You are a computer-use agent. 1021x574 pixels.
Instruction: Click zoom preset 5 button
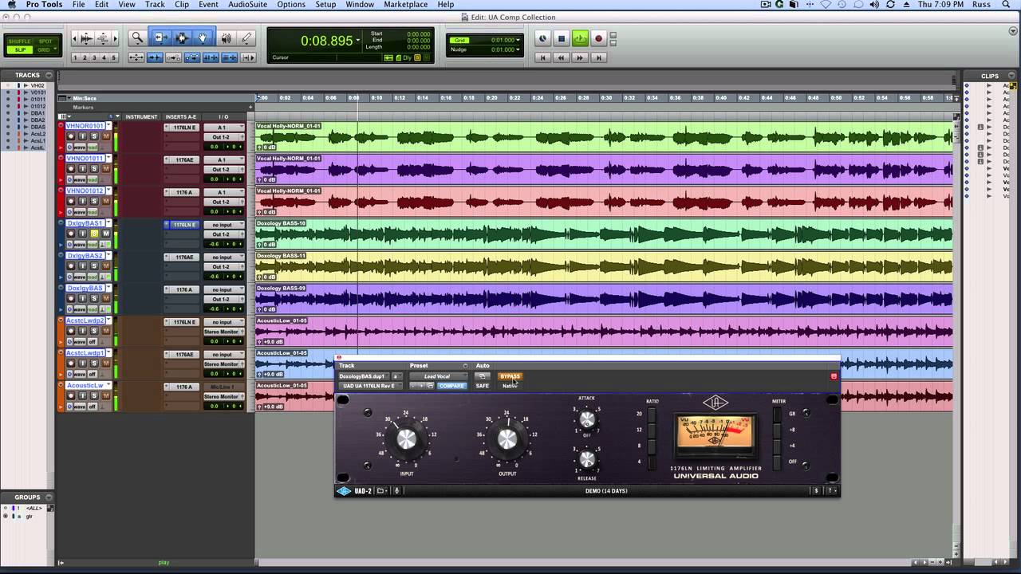[x=114, y=57]
